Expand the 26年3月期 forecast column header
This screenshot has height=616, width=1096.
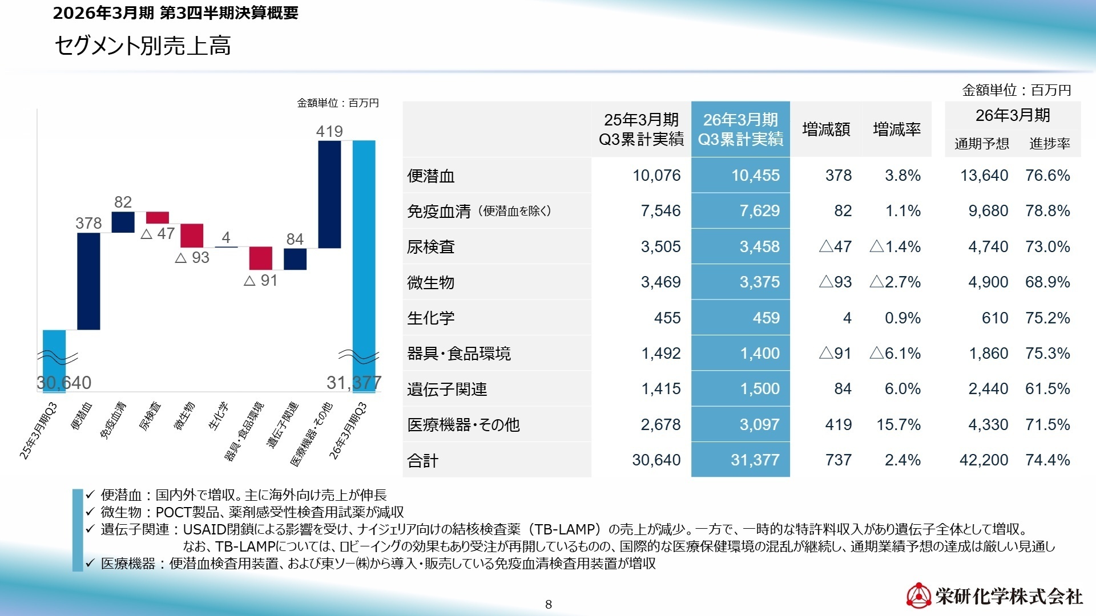[1013, 117]
